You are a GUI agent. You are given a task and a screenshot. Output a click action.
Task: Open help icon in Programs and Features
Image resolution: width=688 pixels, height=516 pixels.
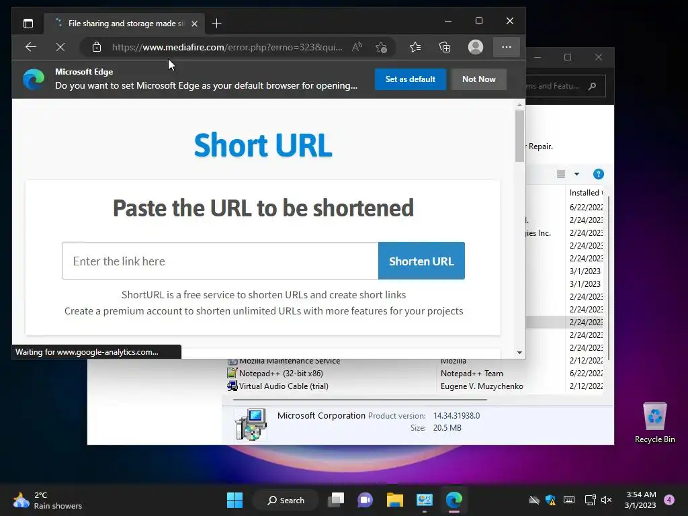[x=599, y=174]
